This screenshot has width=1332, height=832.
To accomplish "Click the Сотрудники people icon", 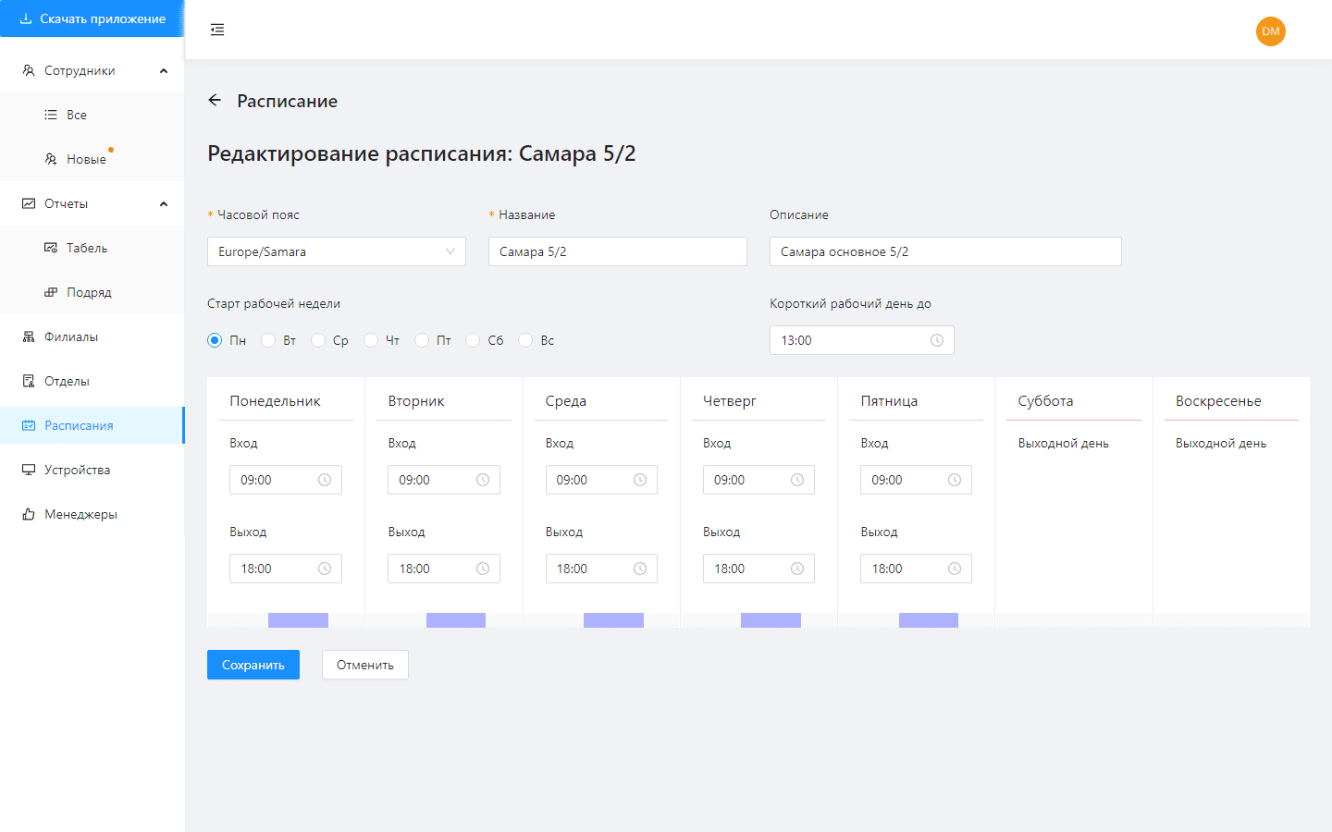I will pos(29,70).
